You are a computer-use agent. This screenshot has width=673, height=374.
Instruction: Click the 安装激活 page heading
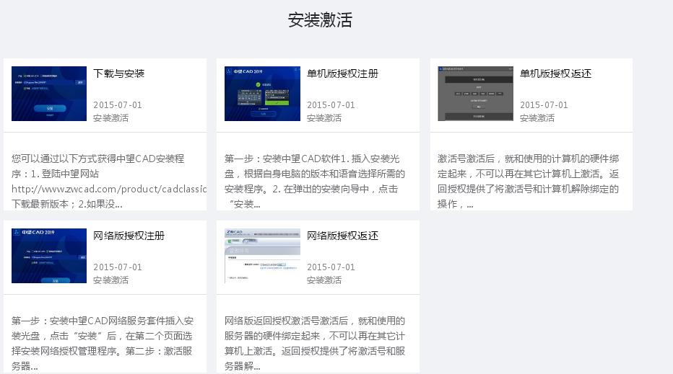point(320,20)
